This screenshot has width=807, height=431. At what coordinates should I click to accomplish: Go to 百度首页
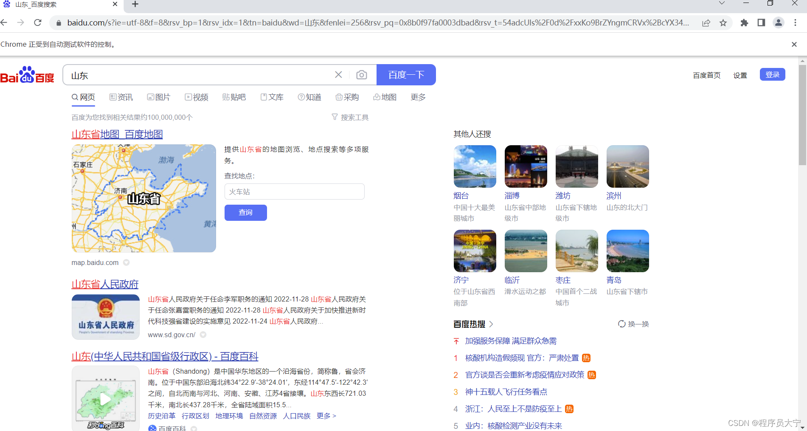pos(707,75)
